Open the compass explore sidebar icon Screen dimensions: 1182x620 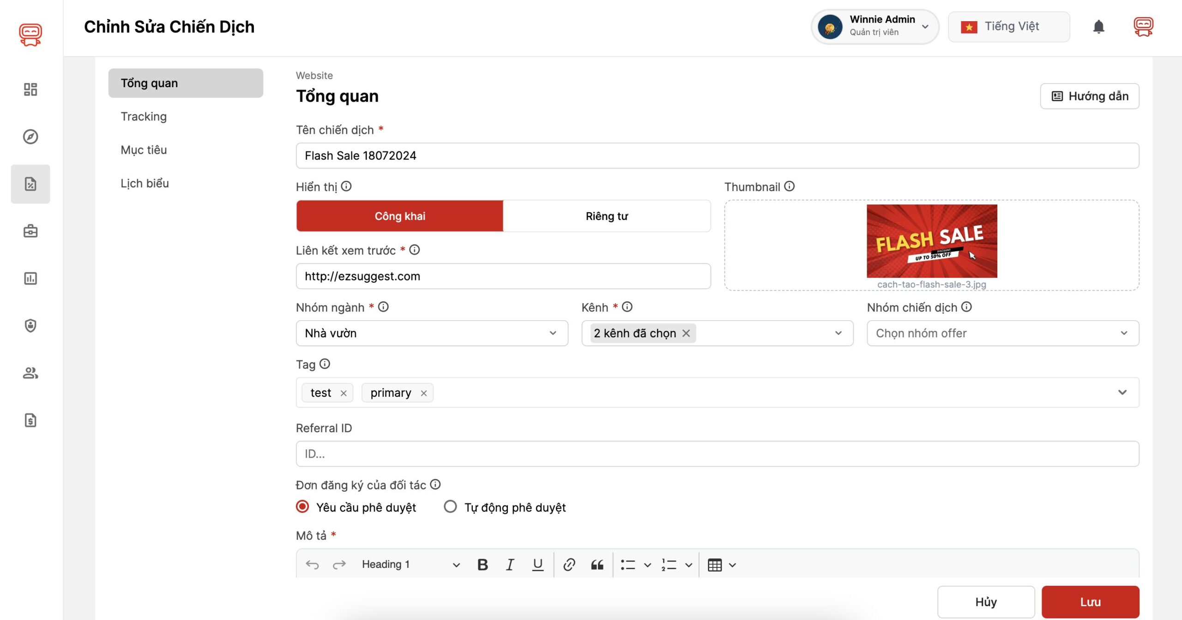point(30,137)
